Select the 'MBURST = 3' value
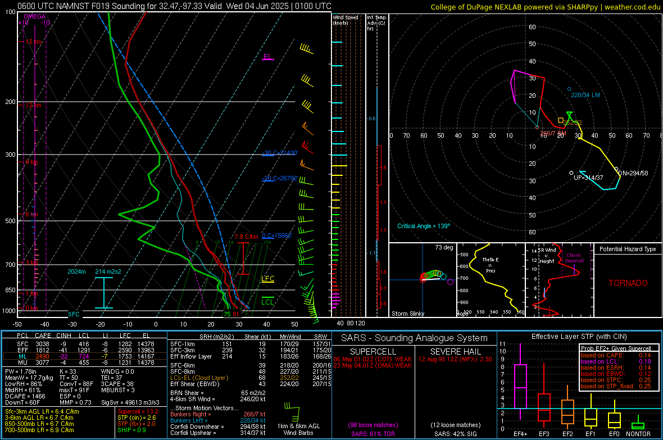The image size is (663, 440). tap(117, 390)
